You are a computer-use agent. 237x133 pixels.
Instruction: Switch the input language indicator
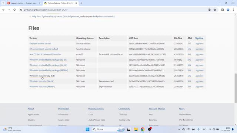(204, 129)
